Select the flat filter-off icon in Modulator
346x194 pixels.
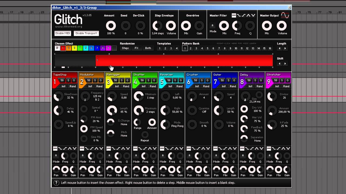pyautogui.click(x=82, y=148)
